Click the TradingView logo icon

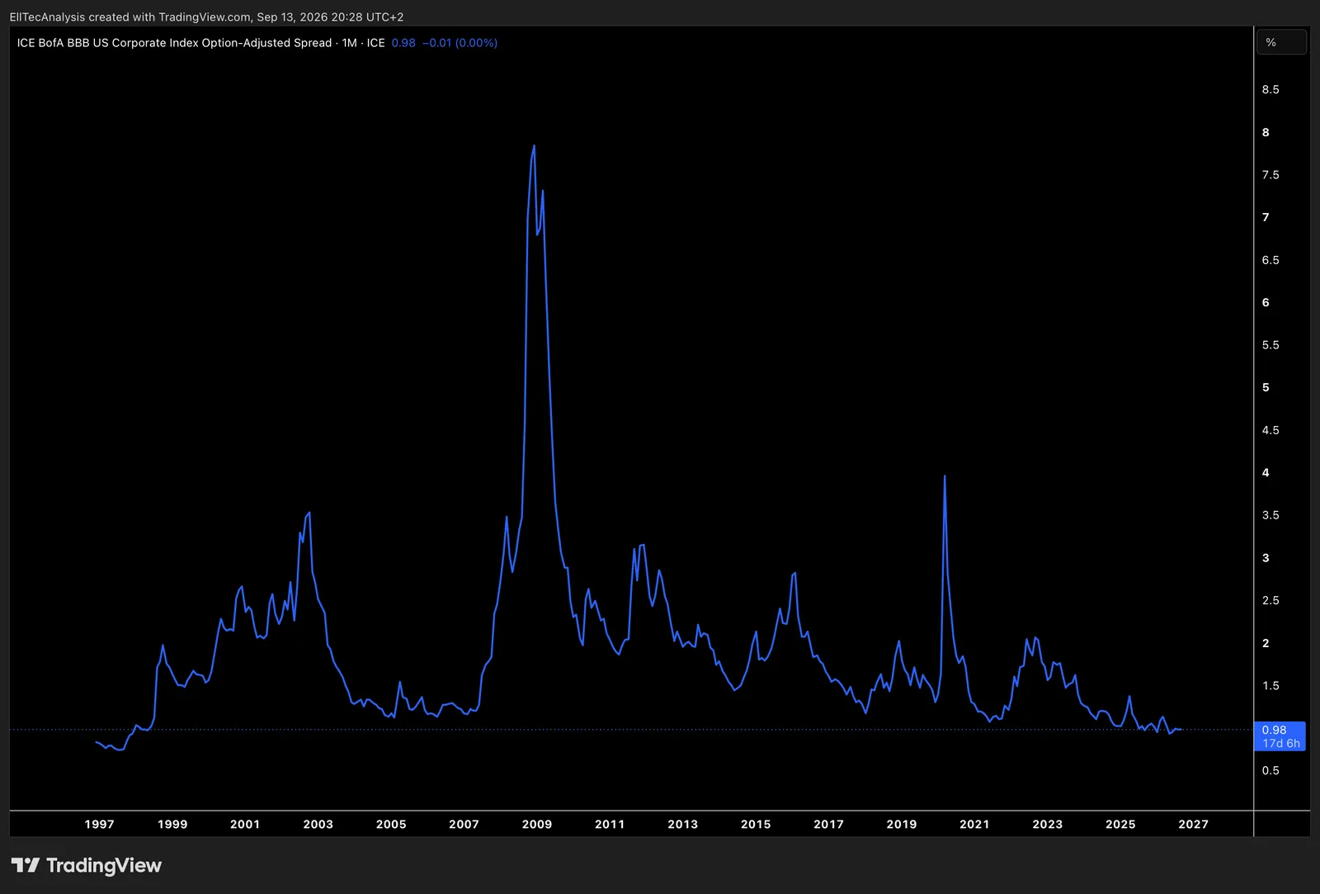26,865
